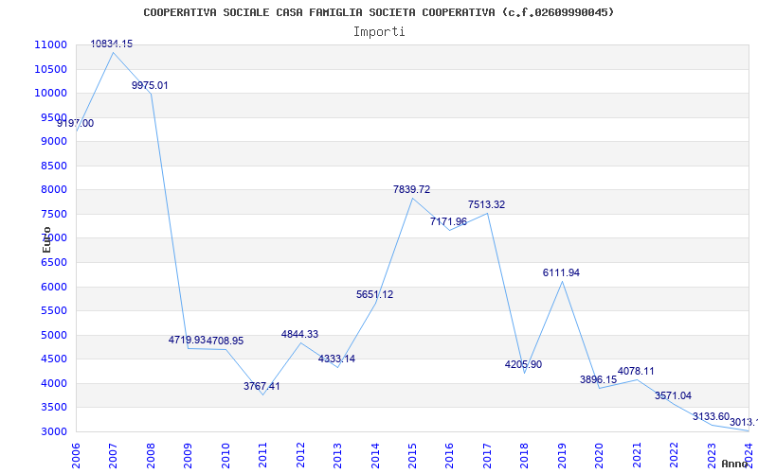Screen dimensions: 758x473
Task: Select the 6111.94 value label
Action: click(x=561, y=272)
